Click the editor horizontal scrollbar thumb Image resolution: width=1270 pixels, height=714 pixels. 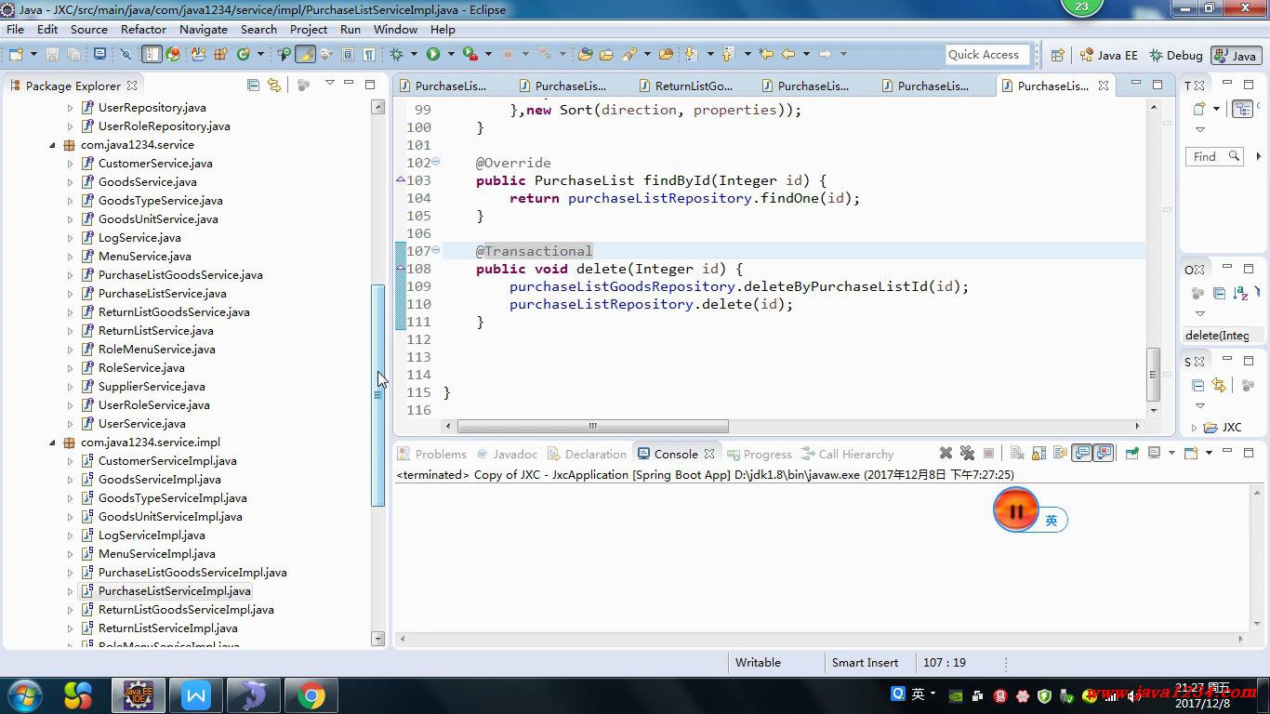tap(592, 426)
